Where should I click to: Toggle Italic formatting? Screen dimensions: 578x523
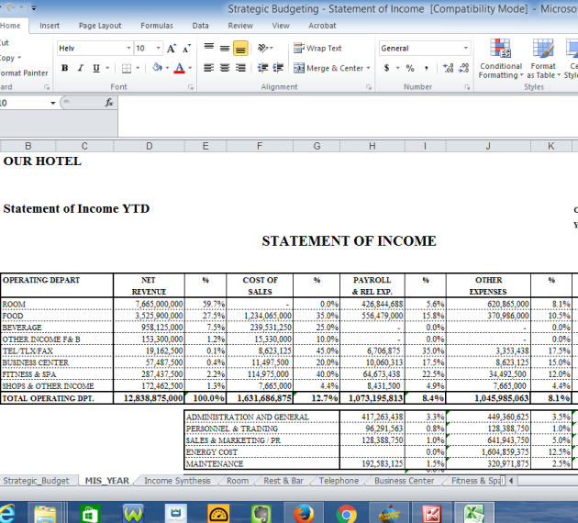tap(81, 68)
